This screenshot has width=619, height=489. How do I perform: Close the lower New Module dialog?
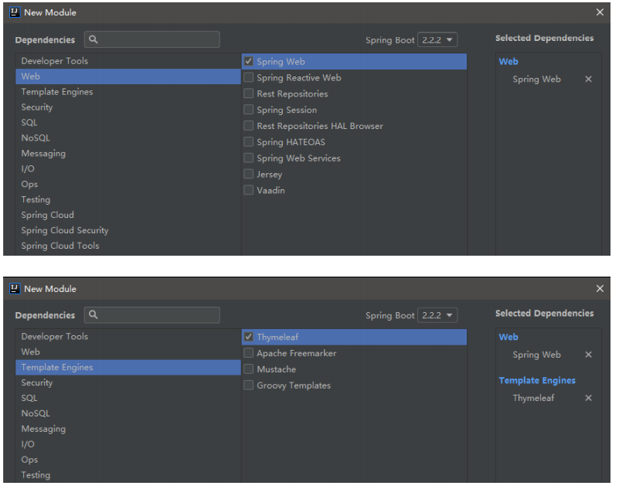pos(600,288)
